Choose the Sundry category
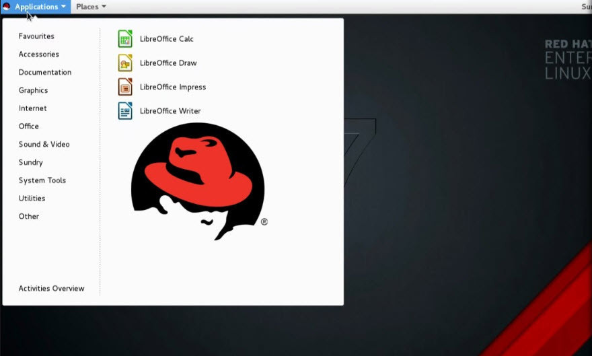Viewport: 592px width, 356px height. point(30,162)
